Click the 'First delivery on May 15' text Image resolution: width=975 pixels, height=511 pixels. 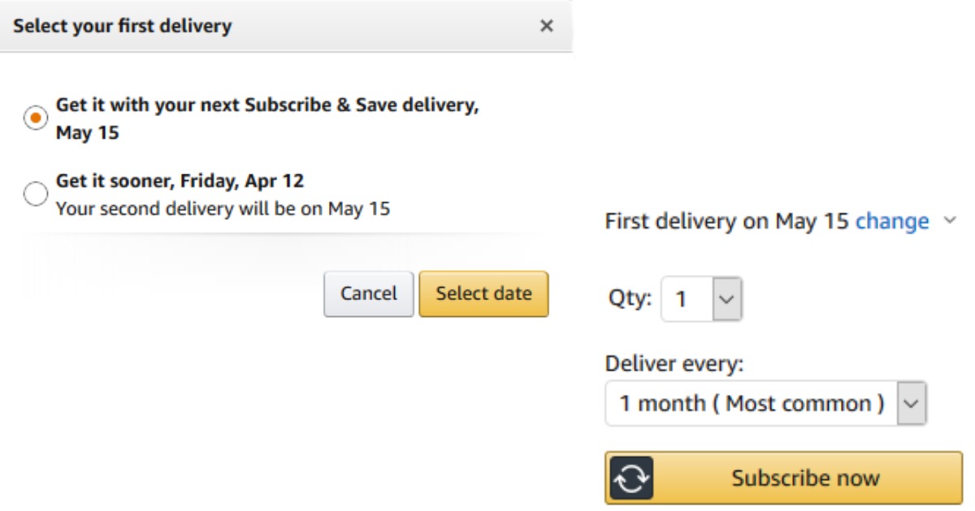(x=726, y=221)
